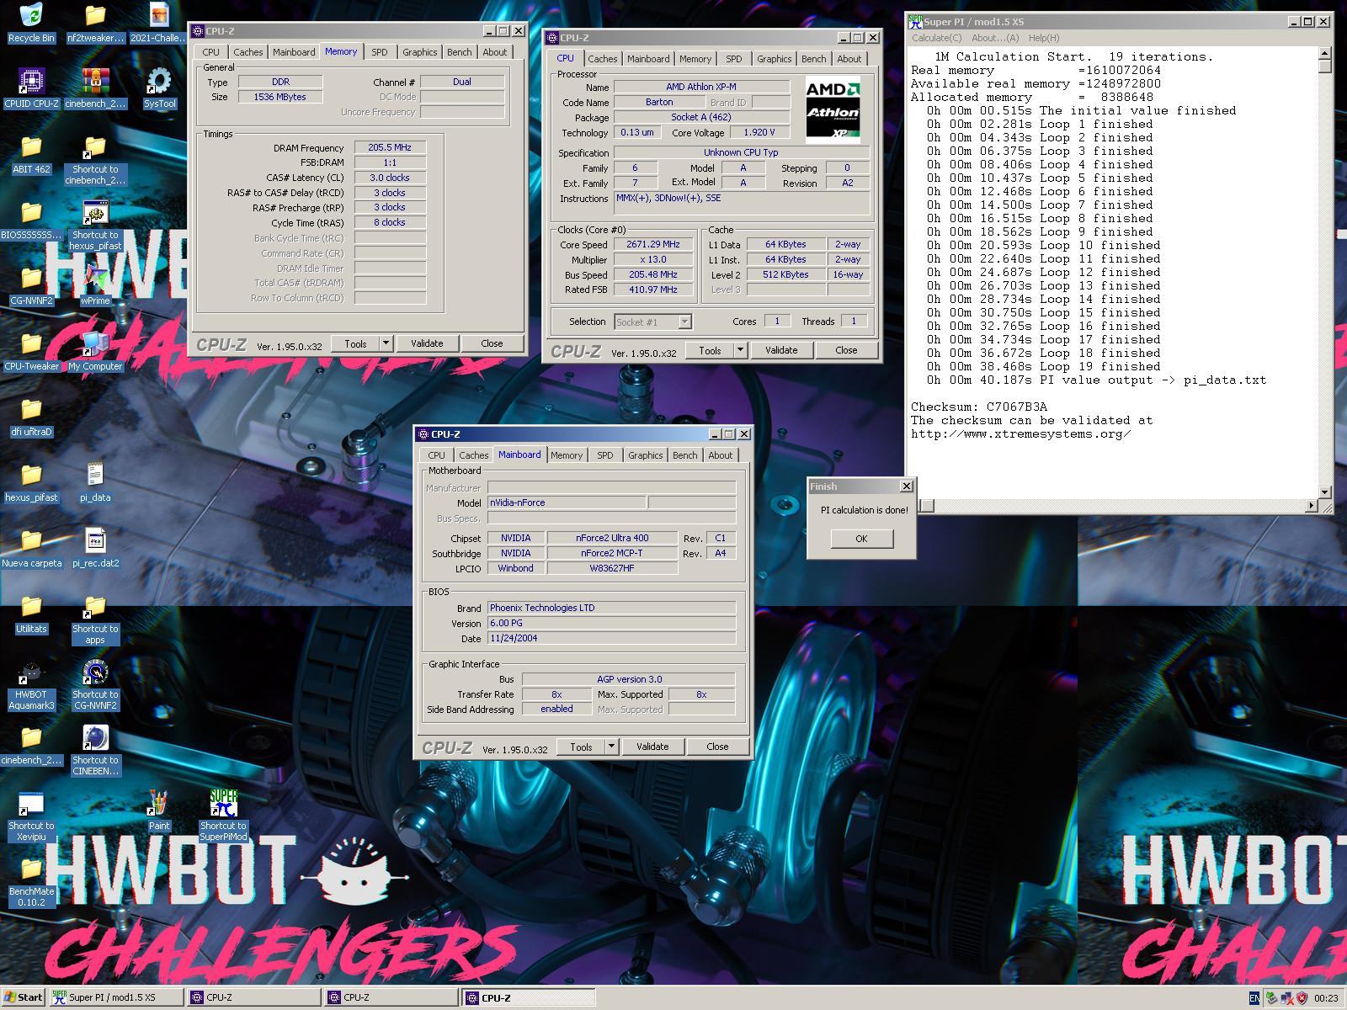Select Bench tab in Mainboard CPU-Z window
Image resolution: width=1347 pixels, height=1010 pixels.
point(684,455)
